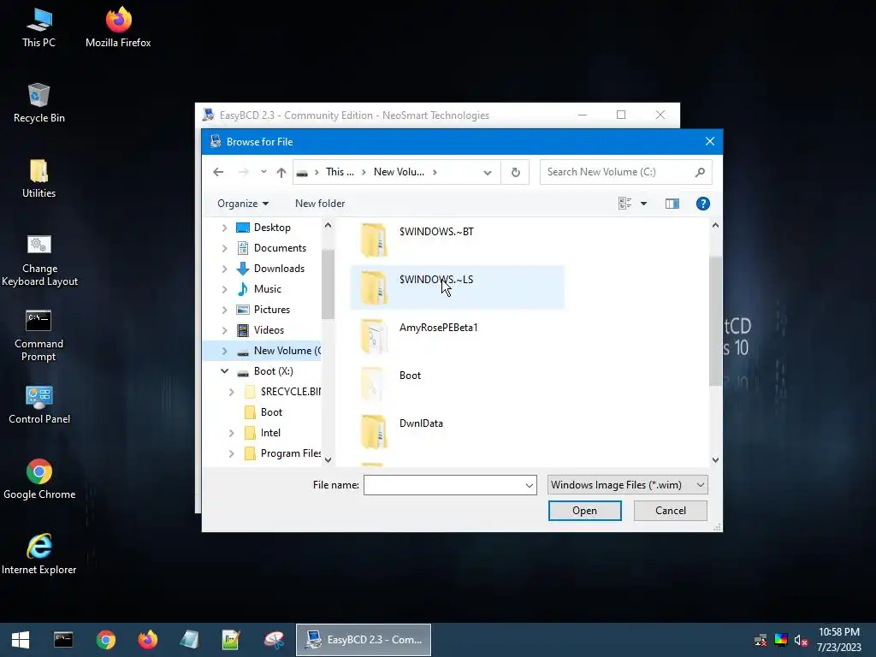Click 'New Volu...' breadcrumb segment
This screenshot has width=876, height=657.
[399, 172]
